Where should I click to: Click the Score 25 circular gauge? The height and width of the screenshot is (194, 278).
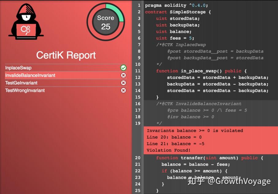(x=106, y=22)
